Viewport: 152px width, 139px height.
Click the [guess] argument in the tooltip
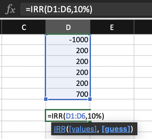116,129
